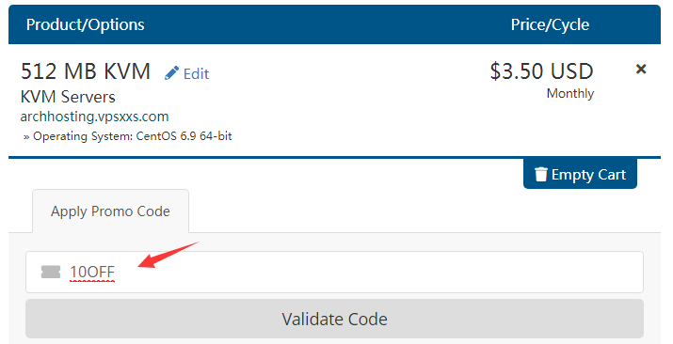Open the Edit link for 512 MB KVM

point(196,74)
